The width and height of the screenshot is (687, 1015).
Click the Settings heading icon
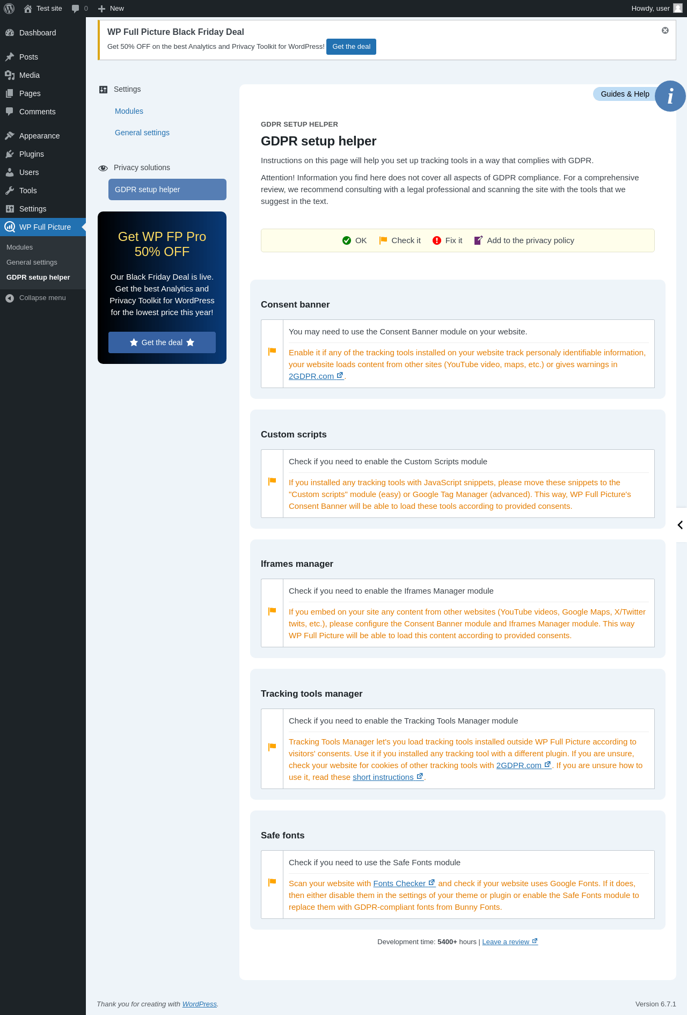(x=103, y=90)
